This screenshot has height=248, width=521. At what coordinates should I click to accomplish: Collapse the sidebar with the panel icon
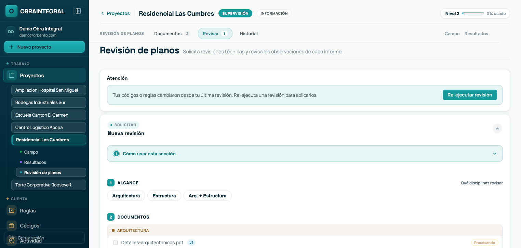(x=78, y=11)
